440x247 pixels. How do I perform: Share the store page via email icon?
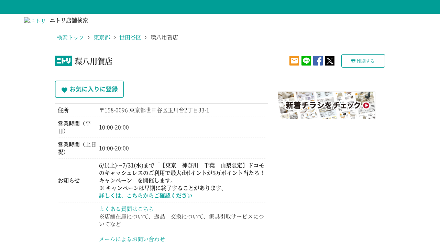(294, 61)
